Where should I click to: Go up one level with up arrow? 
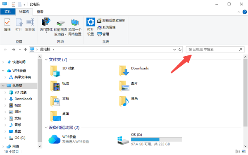(25, 50)
